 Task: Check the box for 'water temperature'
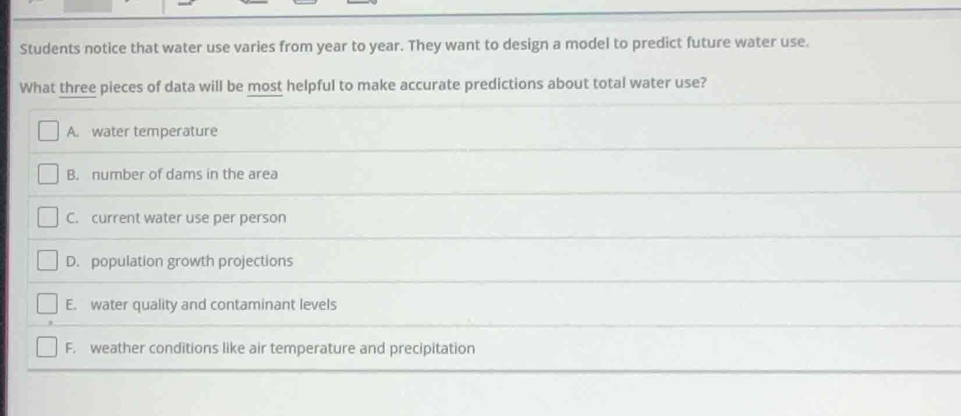coord(48,130)
